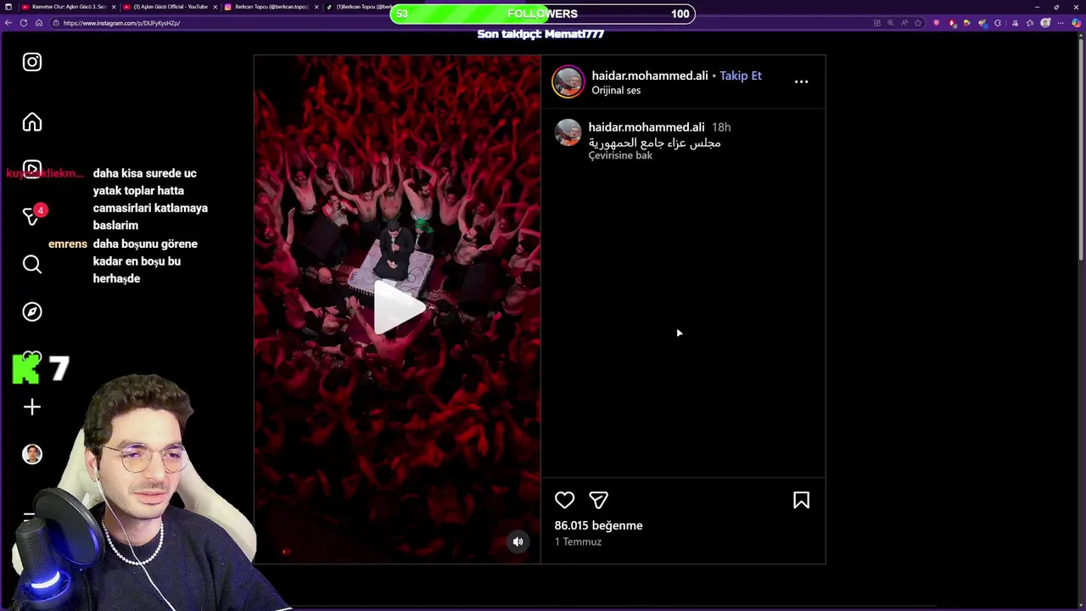Image resolution: width=1086 pixels, height=611 pixels.
Task: Open browser settings and more menu
Action: click(x=1061, y=23)
